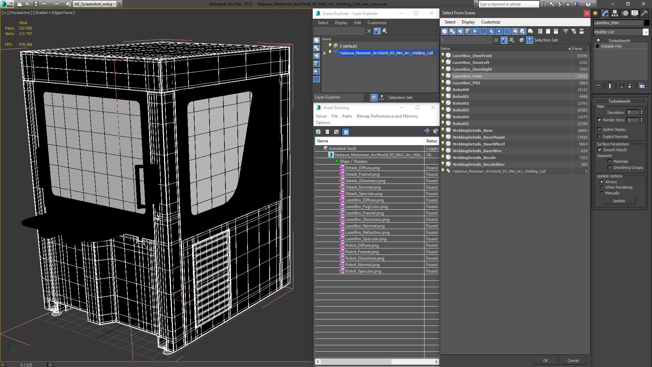Toggle lights filter in Select From Scene
The image size is (652, 367).
click(x=460, y=31)
